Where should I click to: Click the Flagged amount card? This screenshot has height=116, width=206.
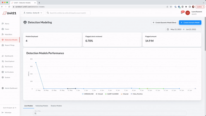[x=172, y=40]
